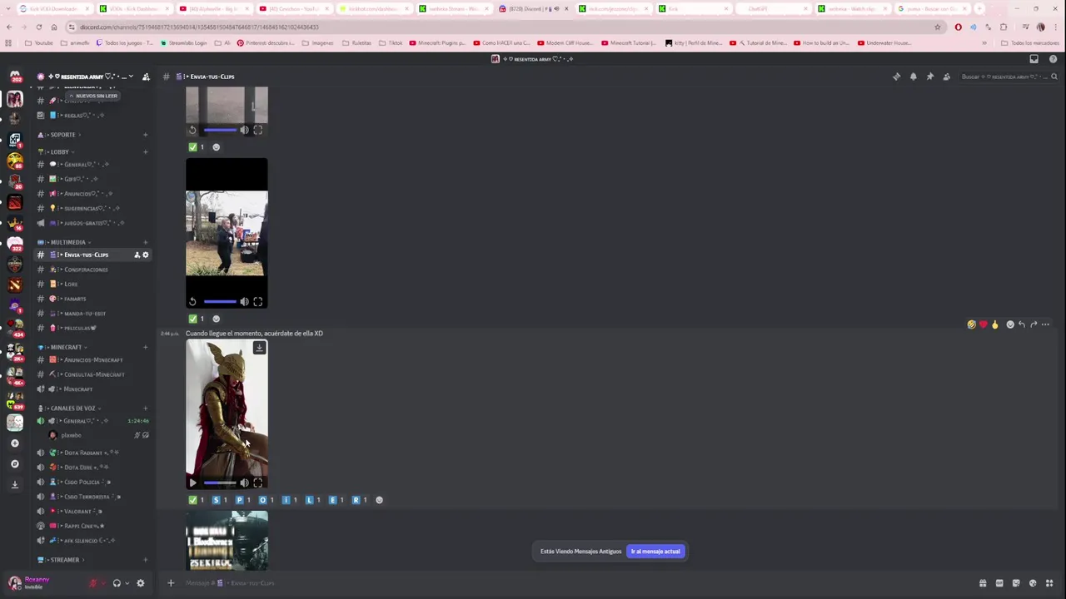Seek the outdoor street video progress bar

point(220,302)
